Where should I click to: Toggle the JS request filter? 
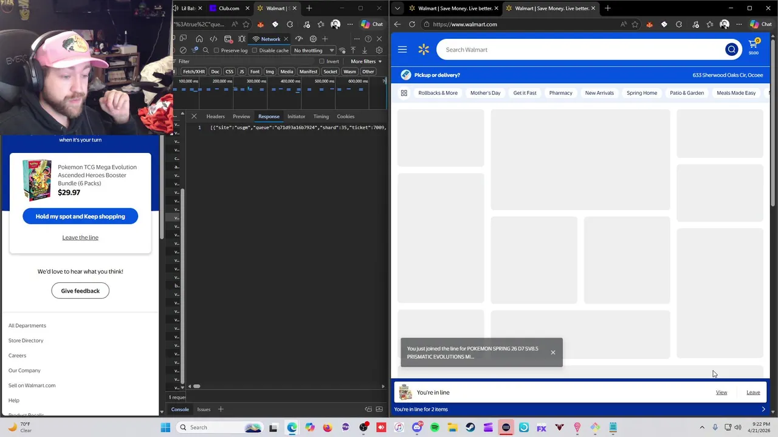click(x=242, y=72)
